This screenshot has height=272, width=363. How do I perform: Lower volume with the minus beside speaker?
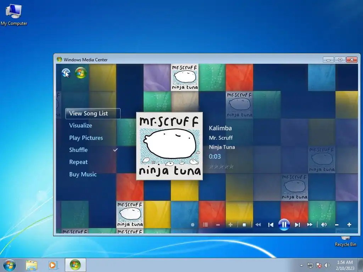pos(337,225)
